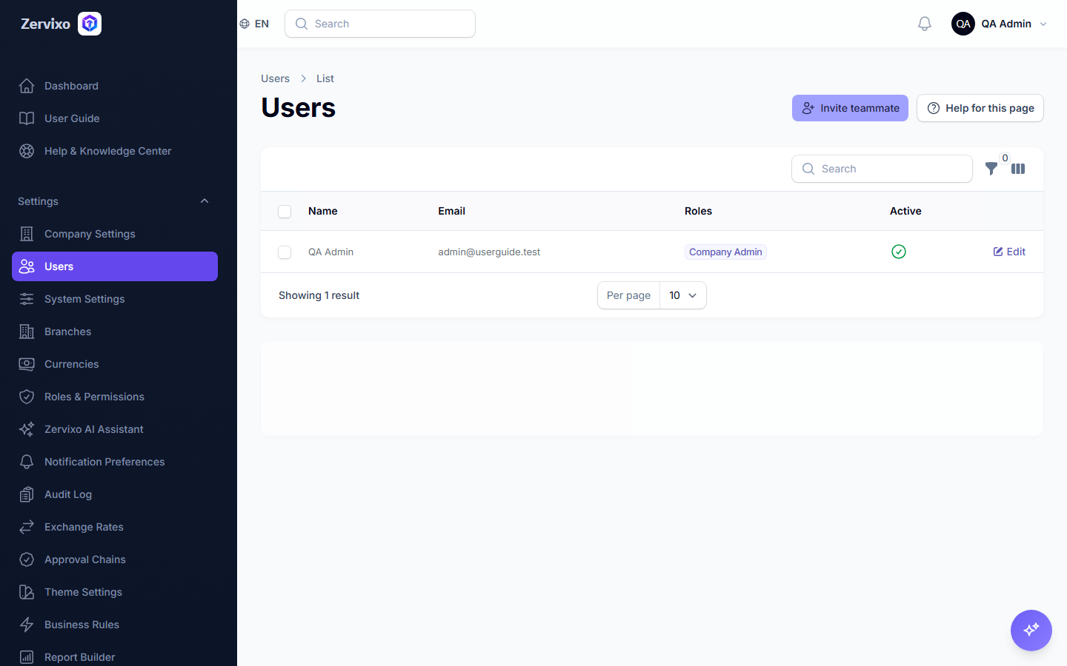Viewport: 1067px width, 666px height.
Task: Navigate to Approval Chains
Action: pos(115,559)
